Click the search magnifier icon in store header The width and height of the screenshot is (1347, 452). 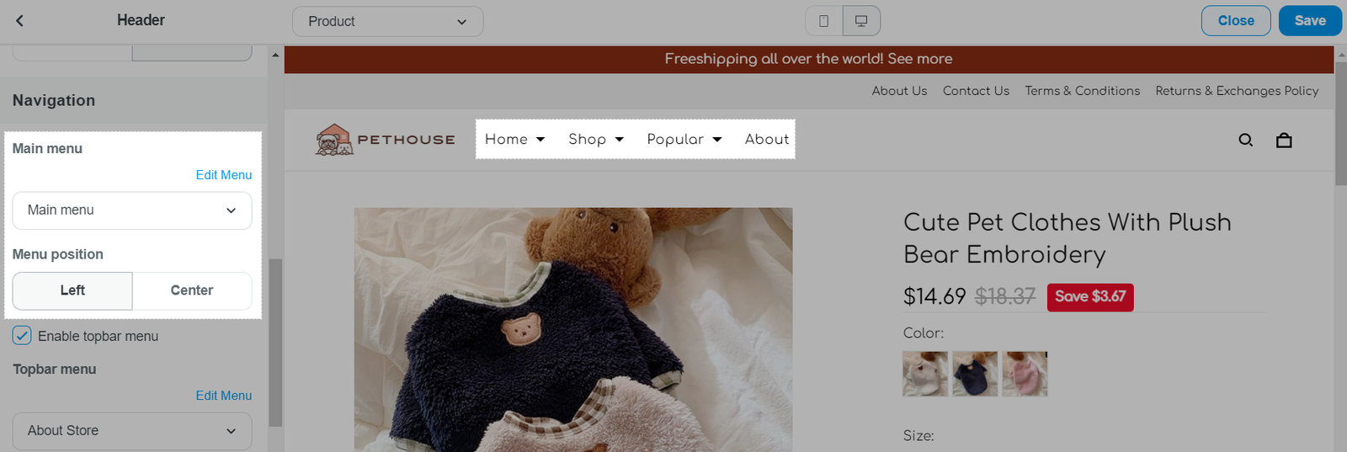(1245, 140)
